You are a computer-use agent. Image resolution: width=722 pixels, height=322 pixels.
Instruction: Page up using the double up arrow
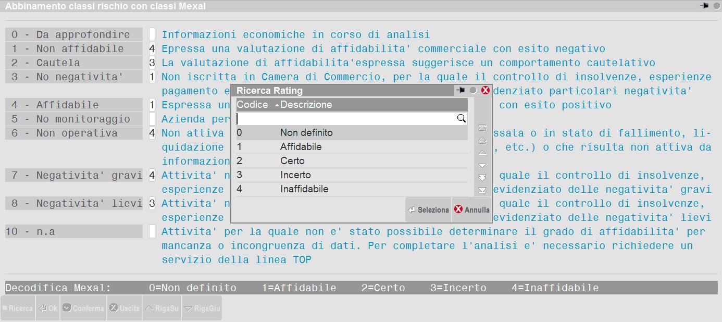(482, 140)
